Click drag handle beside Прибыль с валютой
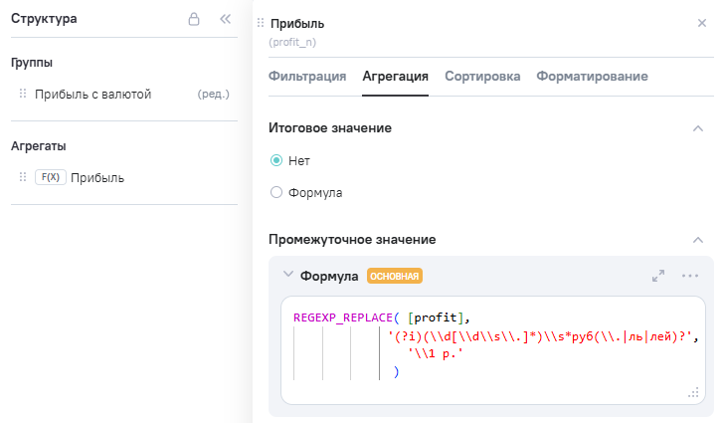723x423 pixels. pos(23,95)
